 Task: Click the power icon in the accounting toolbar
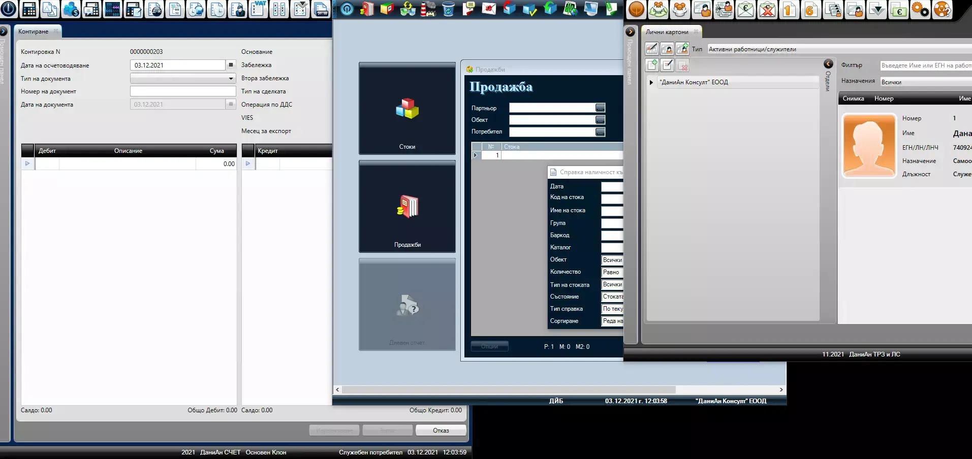[9, 9]
